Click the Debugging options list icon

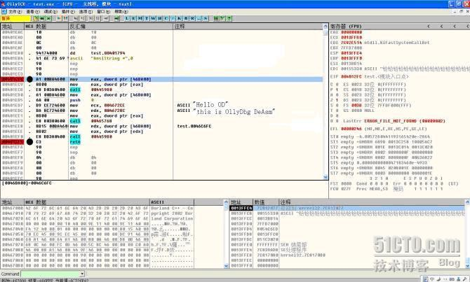(216, 18)
